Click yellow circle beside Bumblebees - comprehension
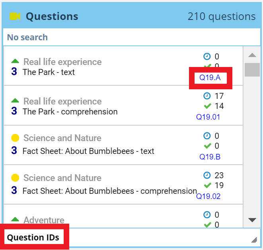This screenshot has height=250, width=263. coord(15,178)
